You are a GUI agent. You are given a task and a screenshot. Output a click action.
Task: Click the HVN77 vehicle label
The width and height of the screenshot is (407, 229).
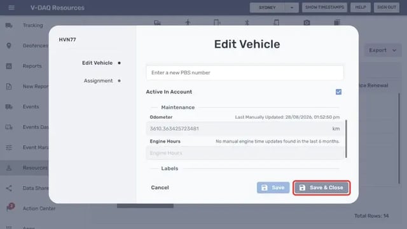pyautogui.click(x=67, y=39)
